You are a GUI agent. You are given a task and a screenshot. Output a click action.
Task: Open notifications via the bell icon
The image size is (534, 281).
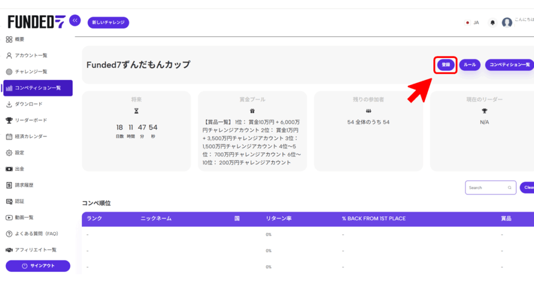pos(492,22)
